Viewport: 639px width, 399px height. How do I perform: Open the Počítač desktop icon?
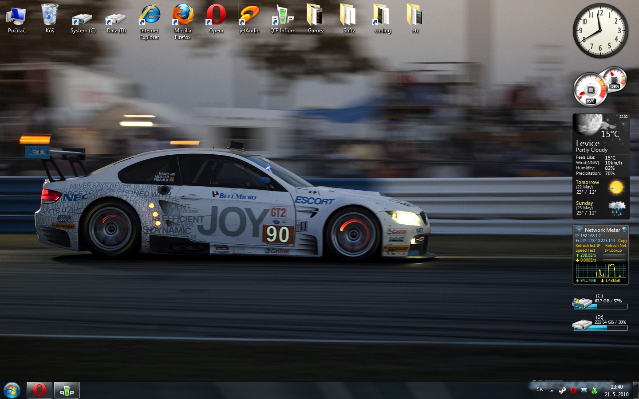(16, 19)
